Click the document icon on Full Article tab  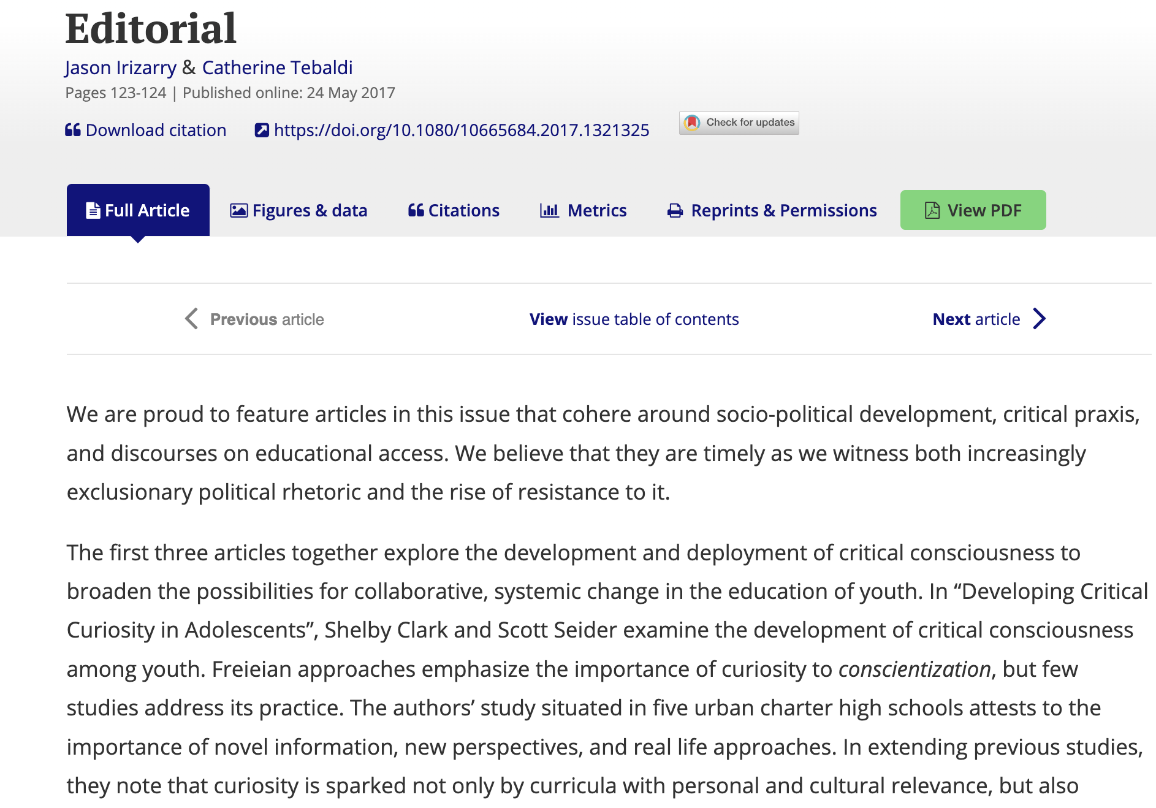[93, 211]
